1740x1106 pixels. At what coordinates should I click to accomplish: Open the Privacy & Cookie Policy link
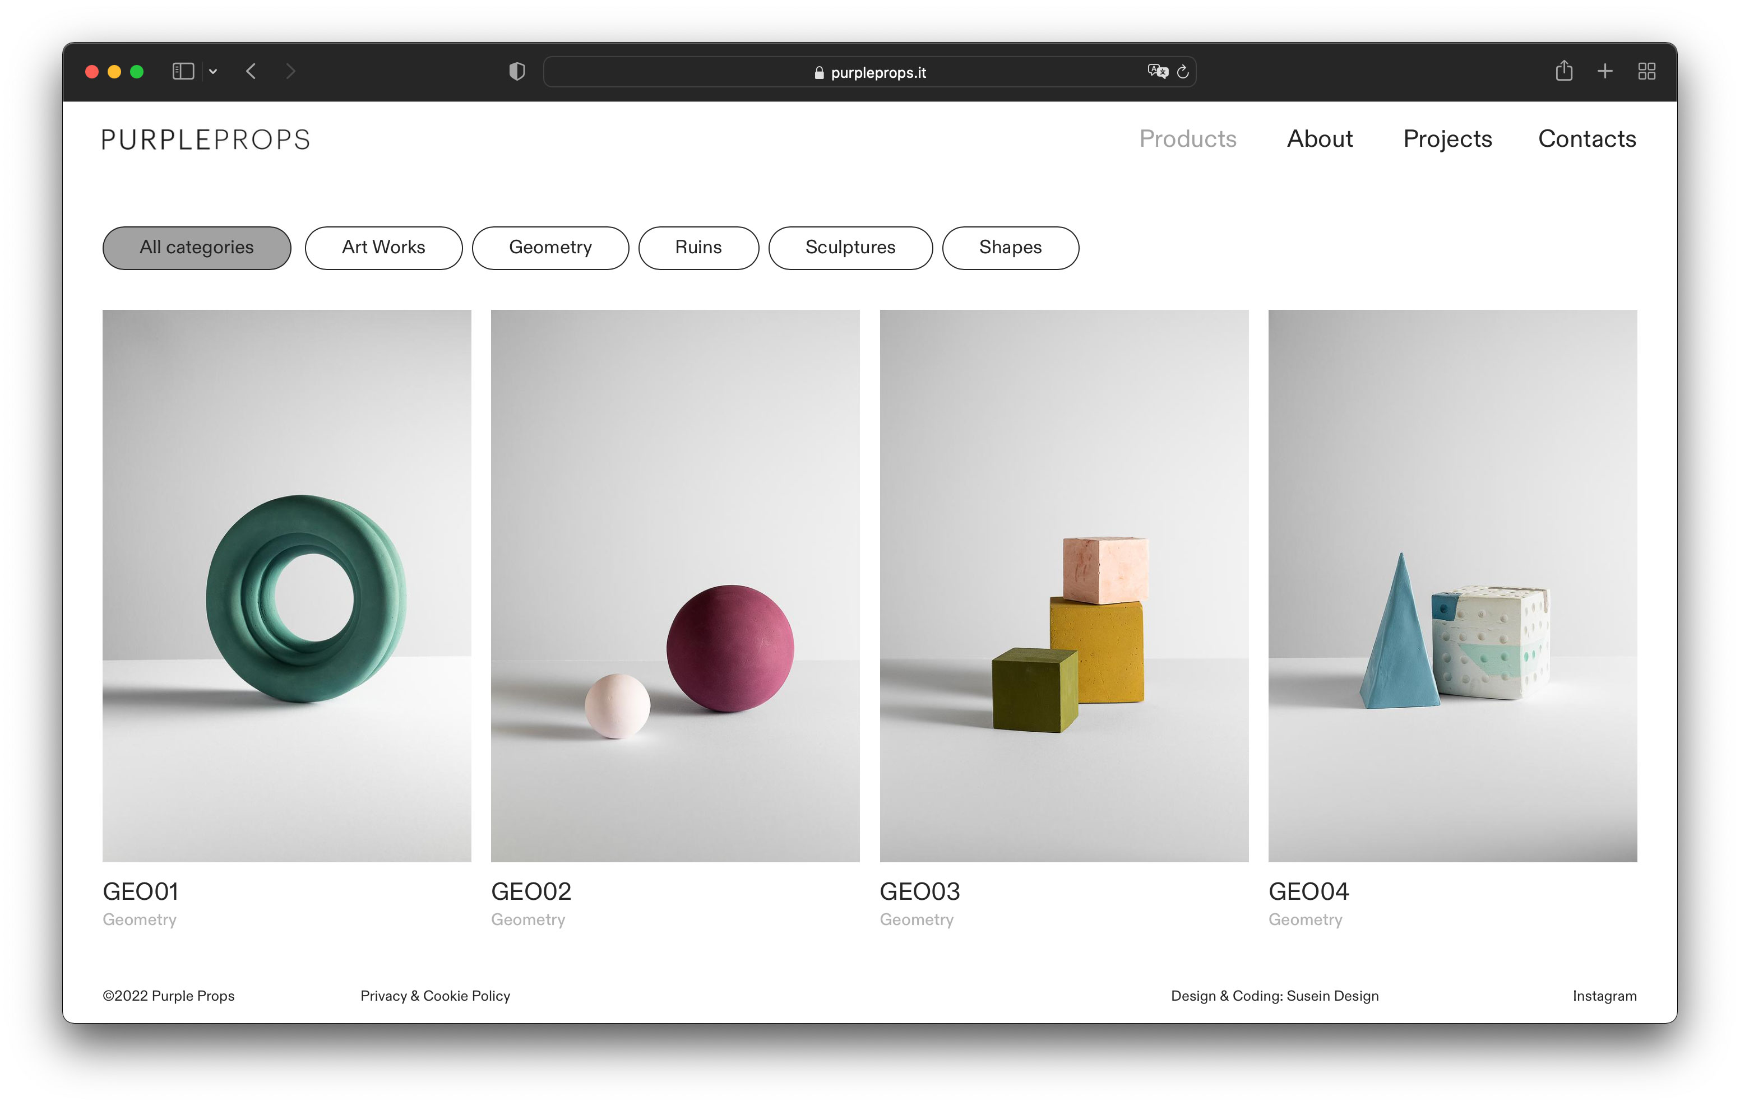(x=435, y=996)
